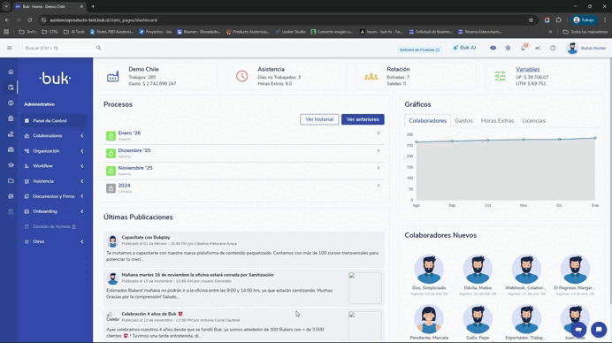Screen dimensions: 612x343
Task: Expand the Diciembre '25 process row chevron
Action: 379,150
